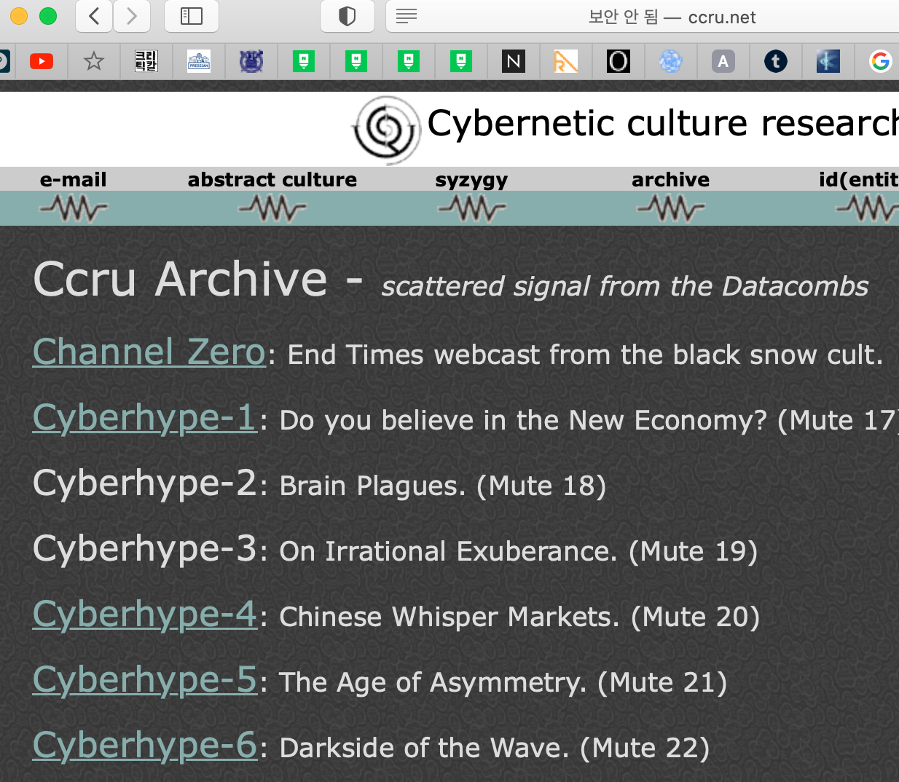
Task: Open the archive nav item
Action: coord(670,180)
